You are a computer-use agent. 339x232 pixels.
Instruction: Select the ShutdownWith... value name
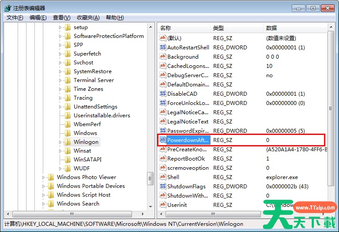(x=188, y=195)
